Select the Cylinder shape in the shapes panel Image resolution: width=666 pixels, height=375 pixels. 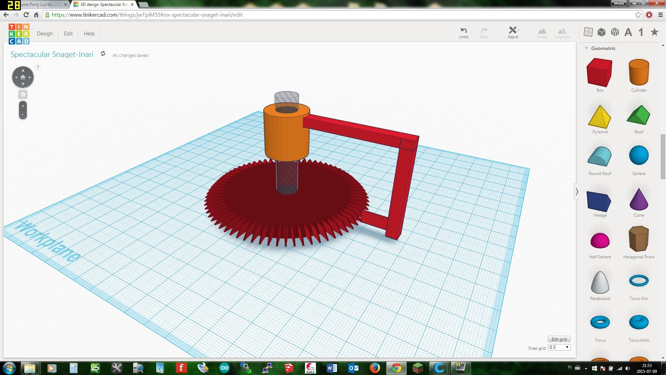(x=638, y=73)
